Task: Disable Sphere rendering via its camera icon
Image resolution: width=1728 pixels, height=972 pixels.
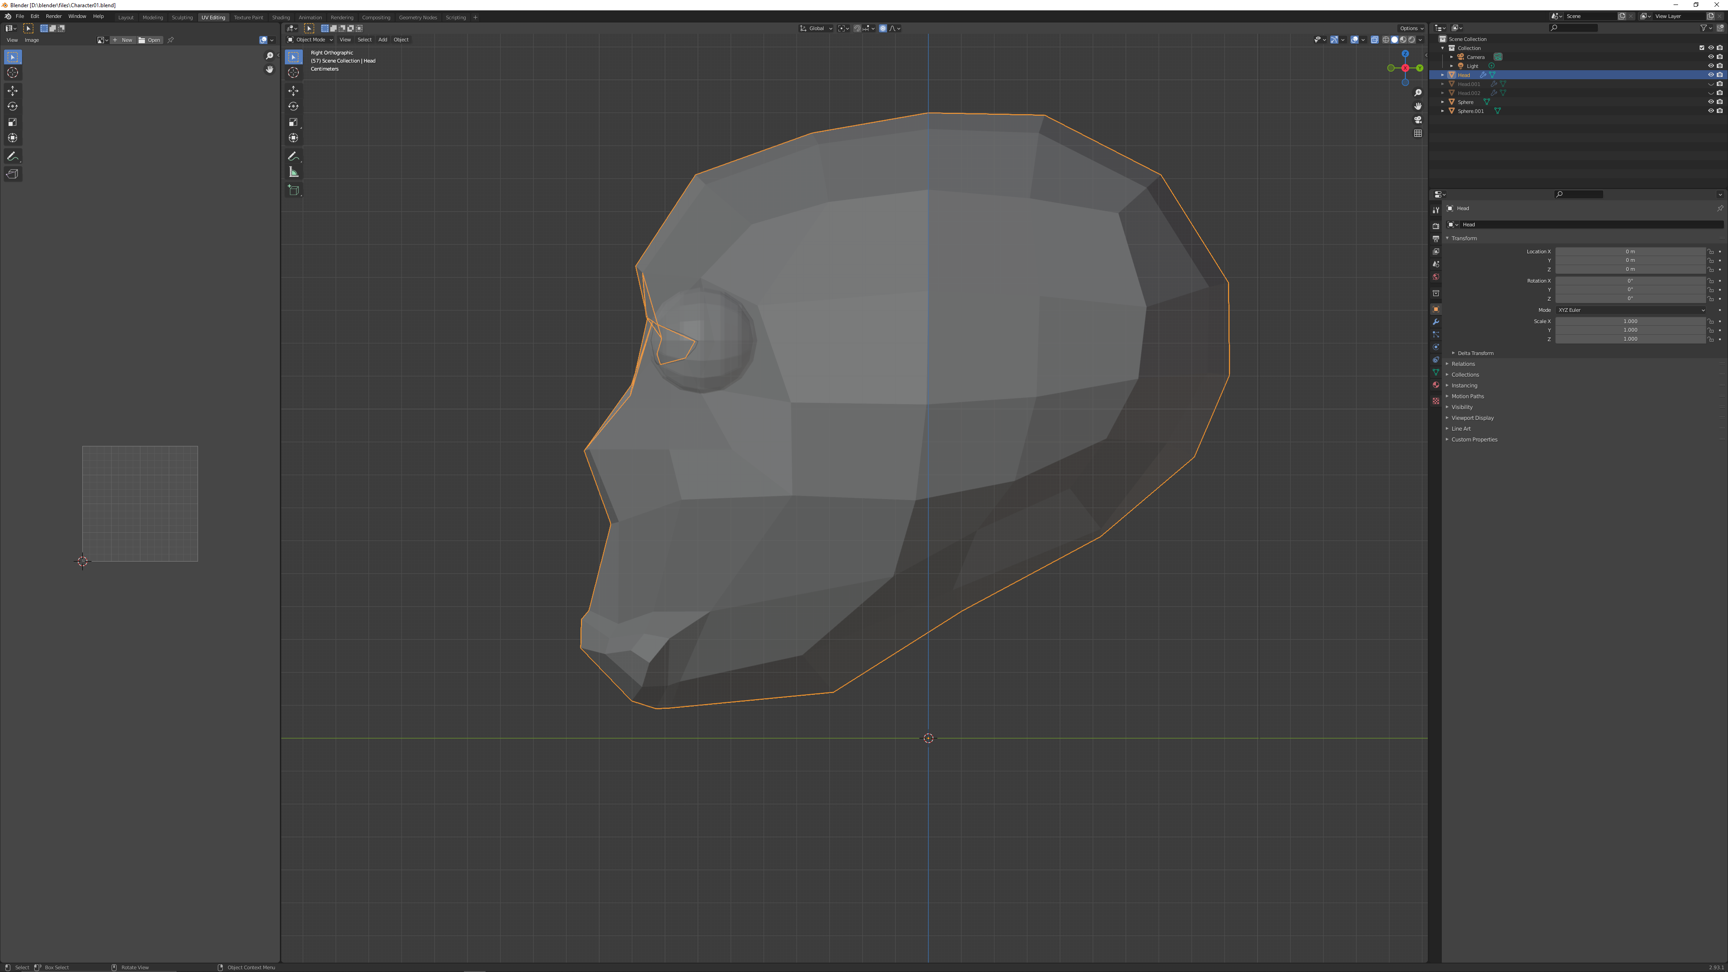Action: (1719, 102)
